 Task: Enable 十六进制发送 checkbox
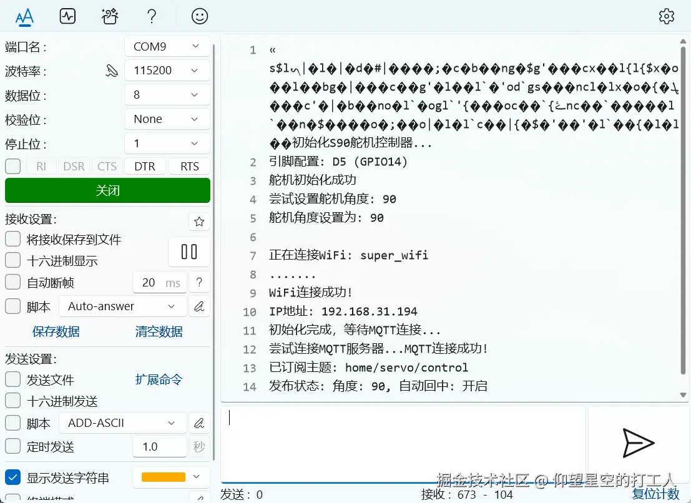12,401
